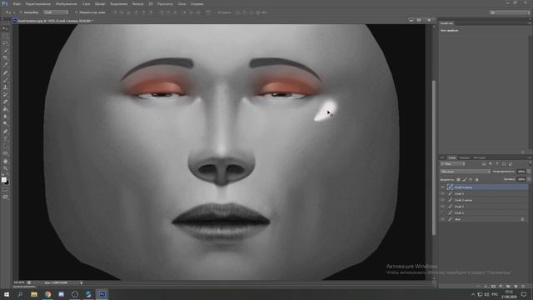Select the History Brush tool
533x300 pixels.
click(5, 94)
